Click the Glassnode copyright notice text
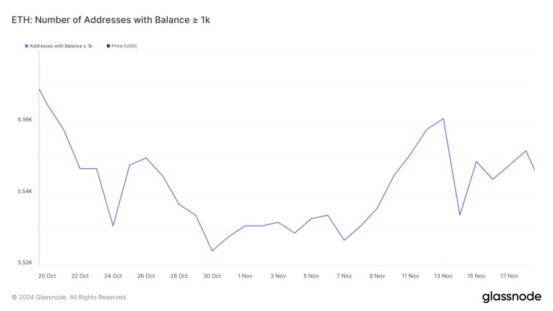 click(69, 298)
